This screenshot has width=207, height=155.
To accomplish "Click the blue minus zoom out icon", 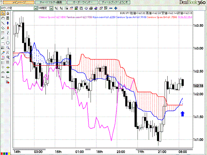I will click(x=111, y=8).
